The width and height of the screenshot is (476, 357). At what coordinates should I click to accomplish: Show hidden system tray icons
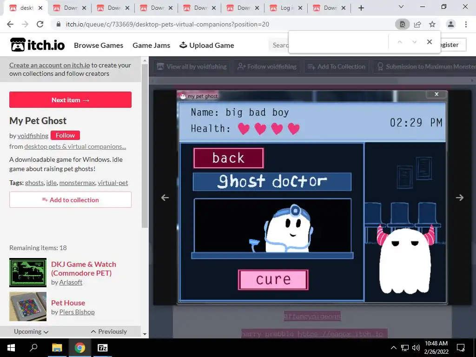(x=393, y=348)
